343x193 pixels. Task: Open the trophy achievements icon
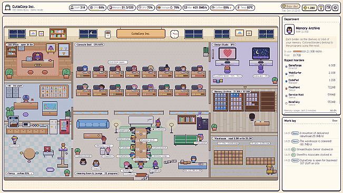(321, 8)
